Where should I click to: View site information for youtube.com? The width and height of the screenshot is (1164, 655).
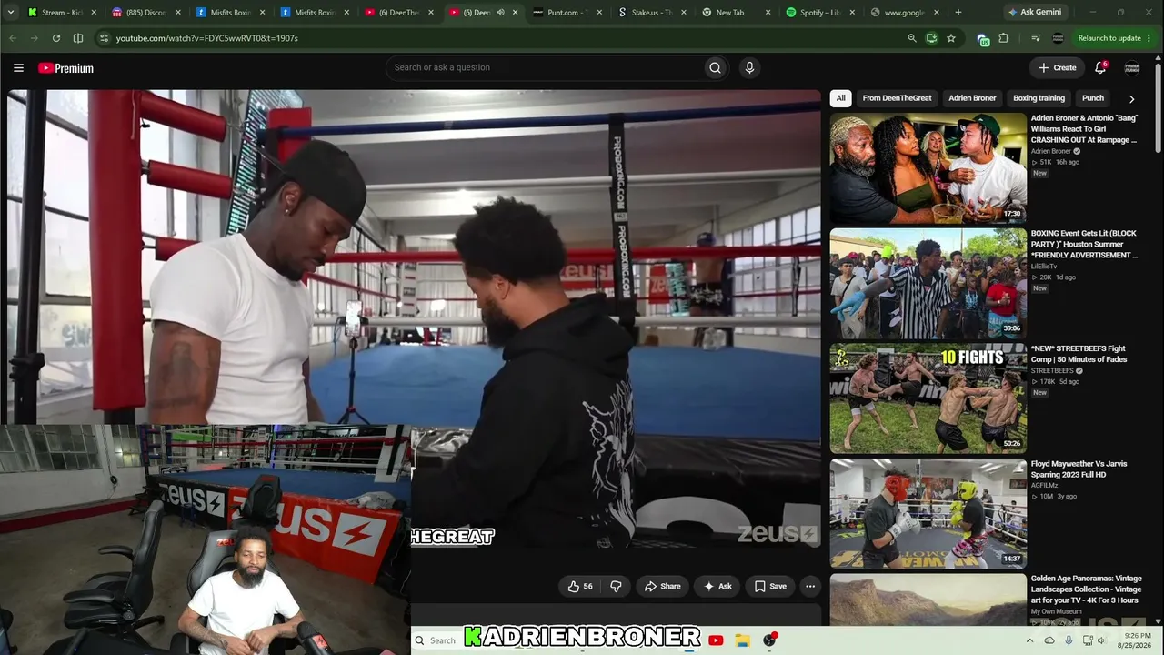(x=104, y=38)
